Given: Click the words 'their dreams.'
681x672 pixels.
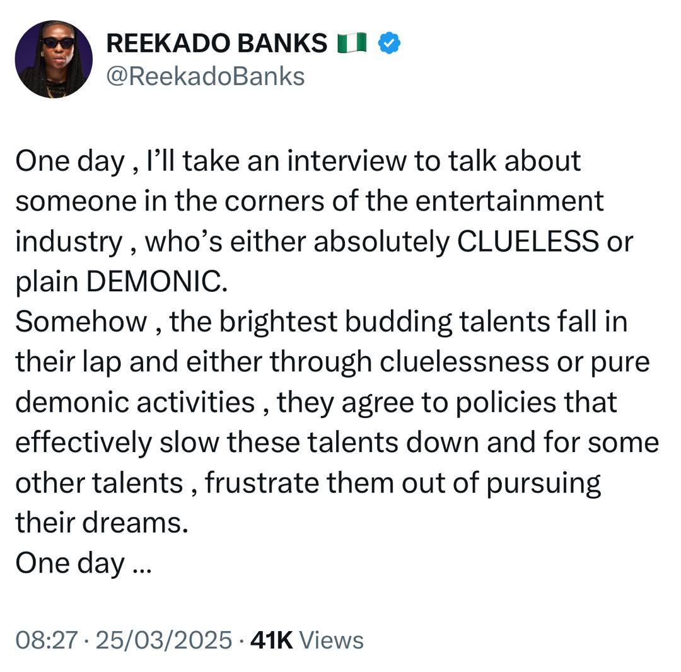Looking at the screenshot, I should pos(102,523).
